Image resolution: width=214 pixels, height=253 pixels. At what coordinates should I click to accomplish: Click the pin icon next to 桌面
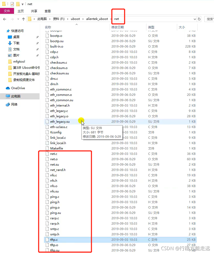click(x=37, y=37)
